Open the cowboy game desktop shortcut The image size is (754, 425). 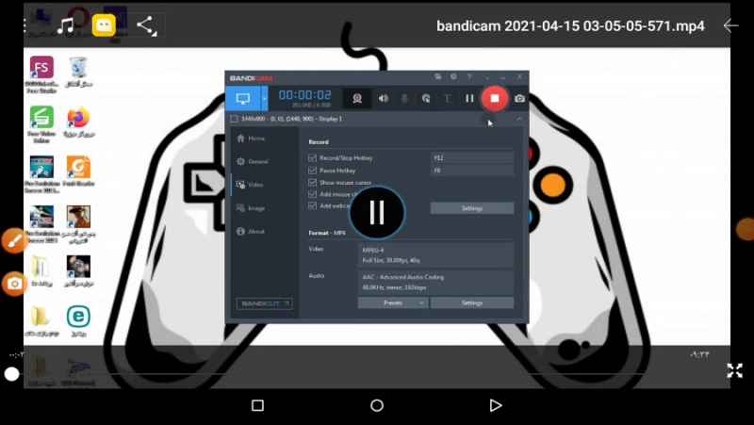(78, 218)
